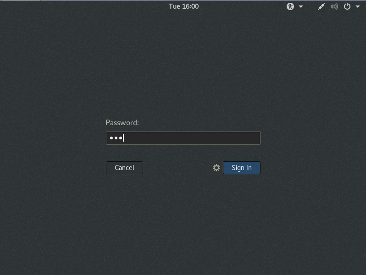Open session options gear icon
The width and height of the screenshot is (366, 275).
pos(216,168)
